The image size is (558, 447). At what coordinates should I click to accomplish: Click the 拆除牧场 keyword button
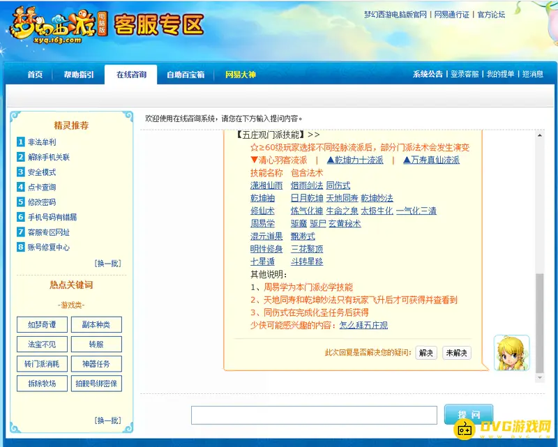pos(42,384)
